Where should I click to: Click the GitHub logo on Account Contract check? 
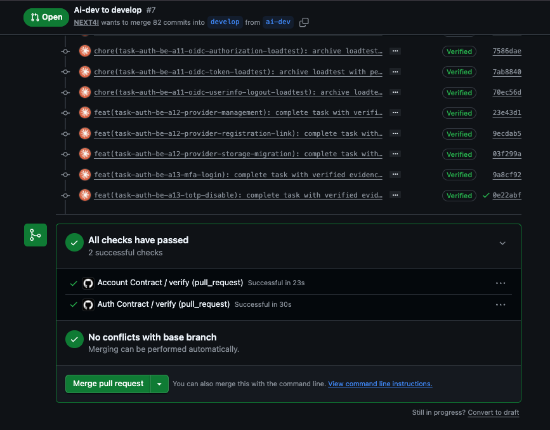tap(88, 283)
